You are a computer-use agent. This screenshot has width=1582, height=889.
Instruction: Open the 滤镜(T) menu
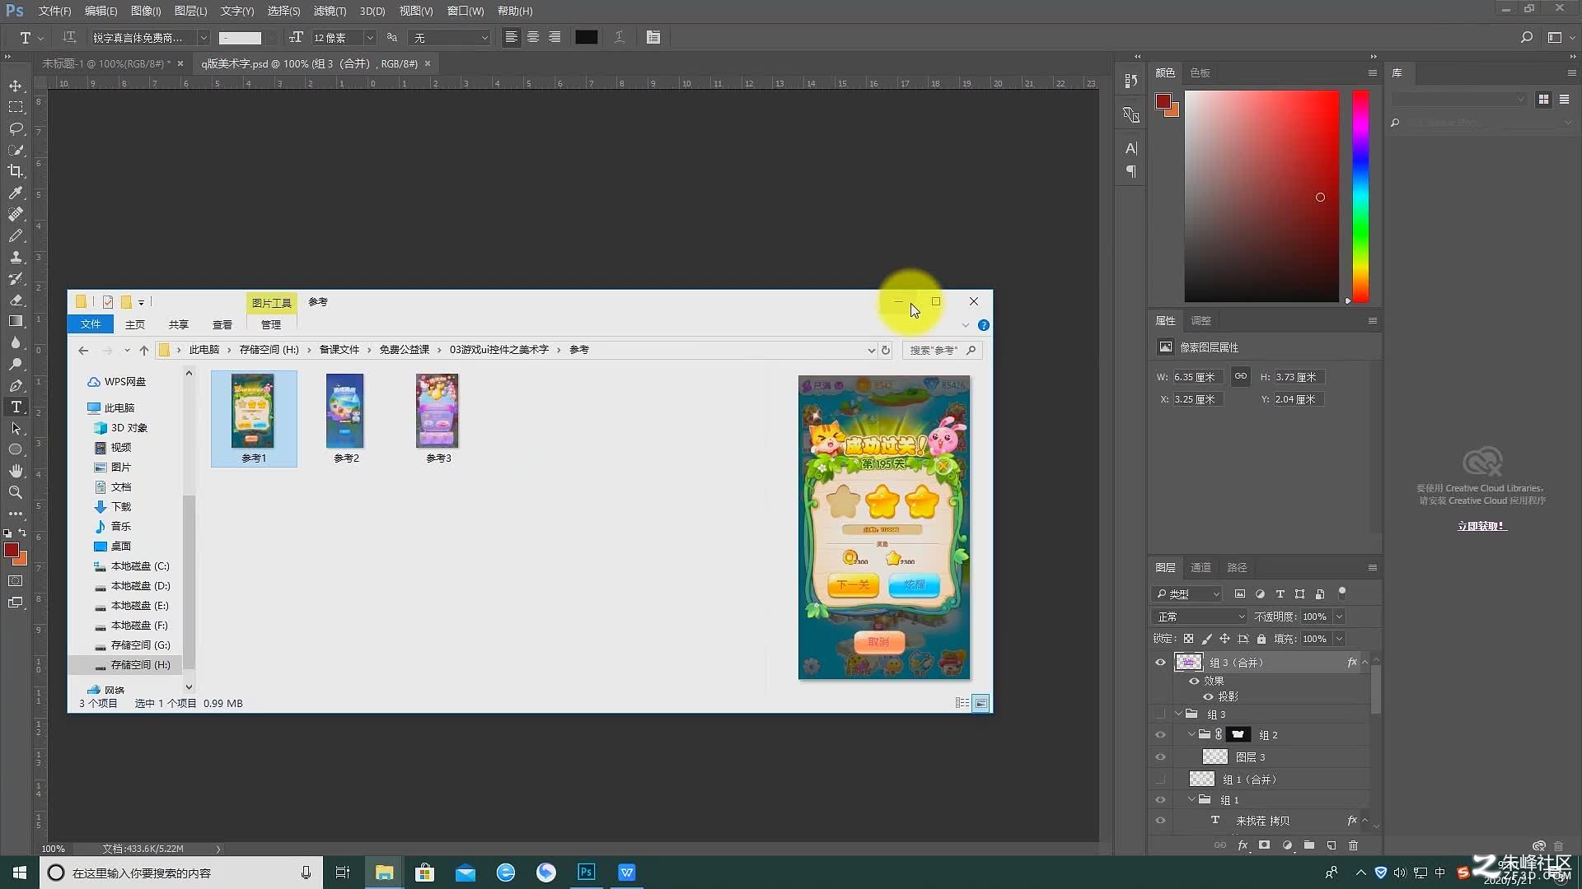(x=330, y=11)
